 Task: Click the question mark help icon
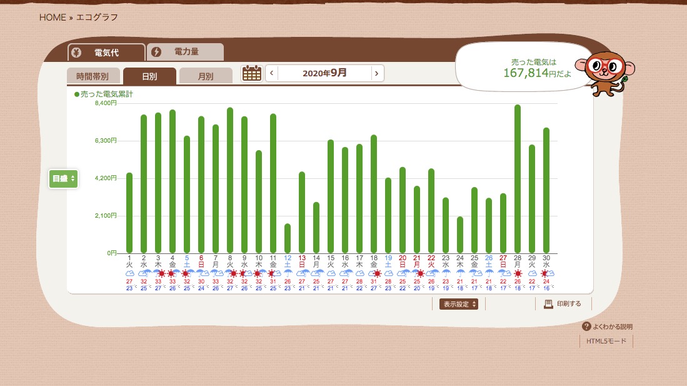[x=586, y=327]
